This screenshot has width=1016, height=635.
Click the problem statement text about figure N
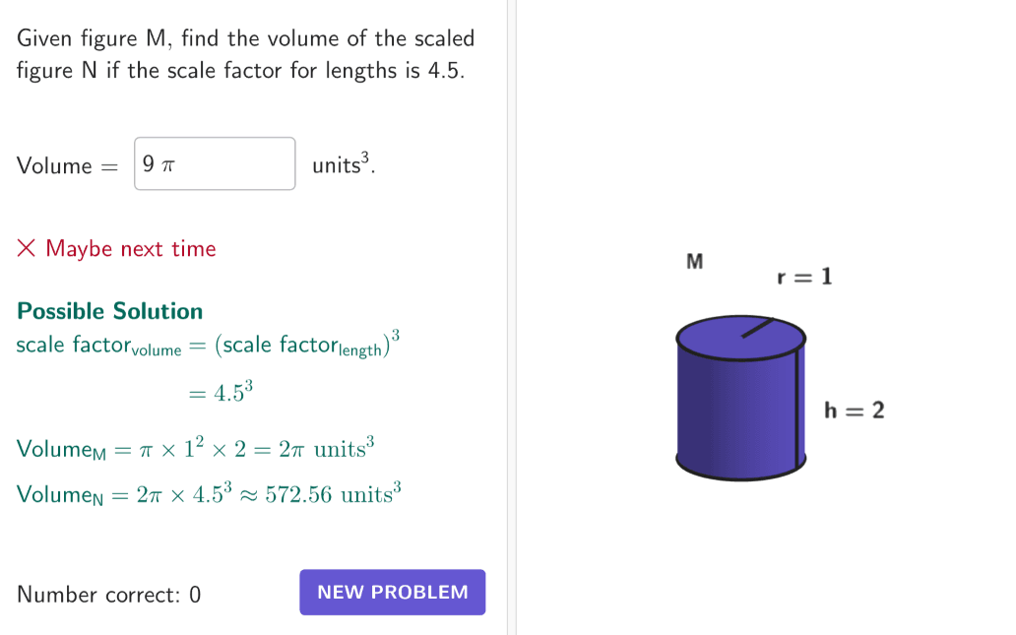click(245, 54)
